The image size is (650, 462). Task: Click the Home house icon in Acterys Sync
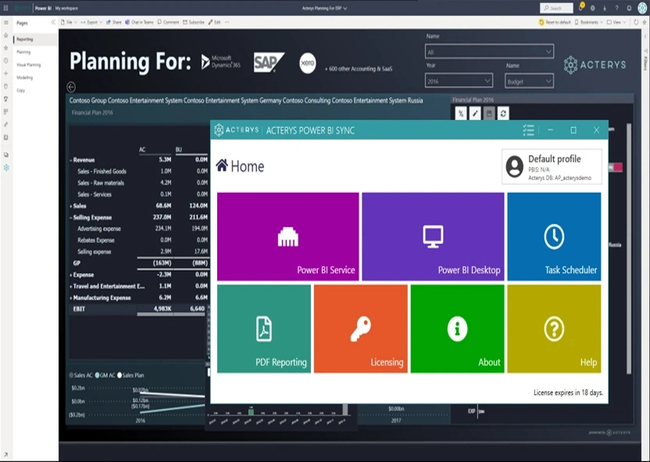(222, 165)
